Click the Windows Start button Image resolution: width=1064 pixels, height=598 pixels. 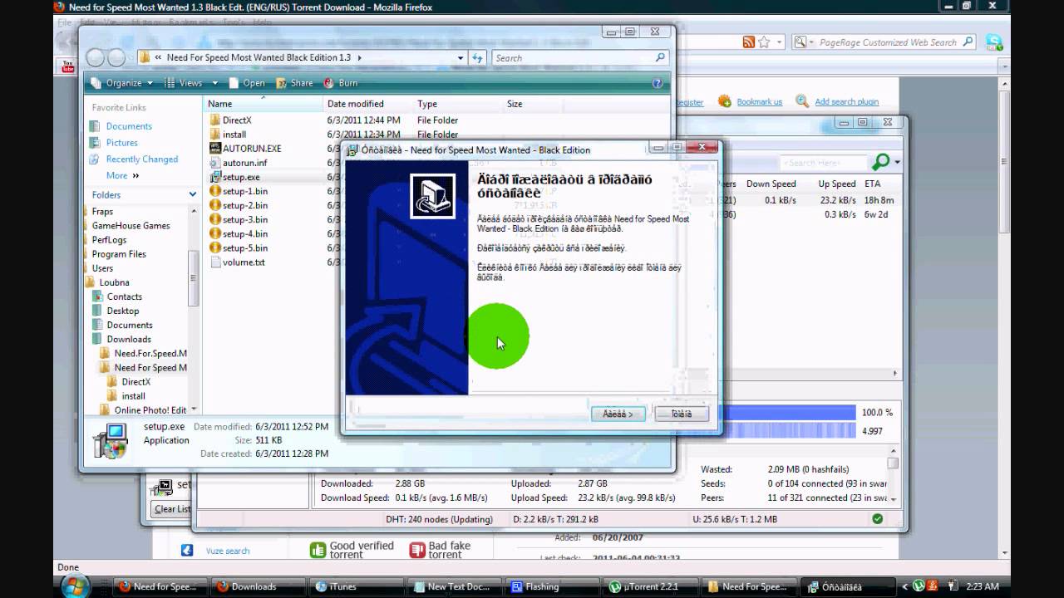74,585
